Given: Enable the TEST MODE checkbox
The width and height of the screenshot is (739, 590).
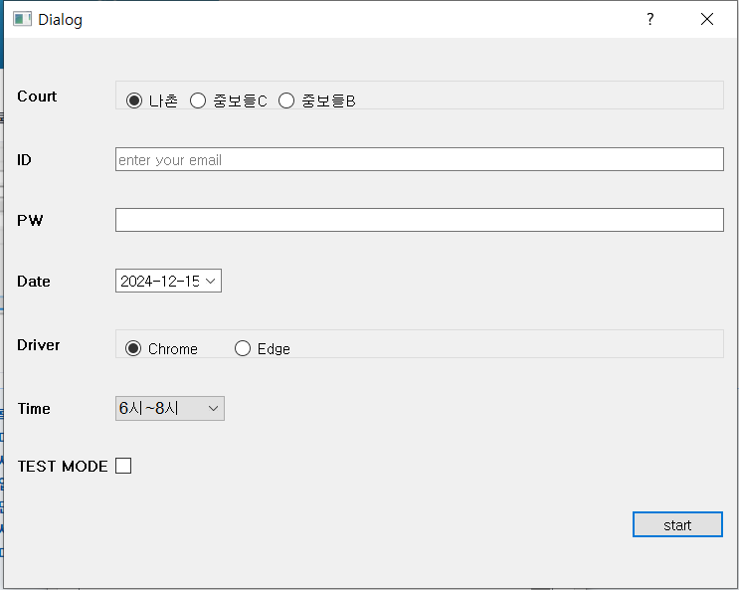Looking at the screenshot, I should (123, 466).
